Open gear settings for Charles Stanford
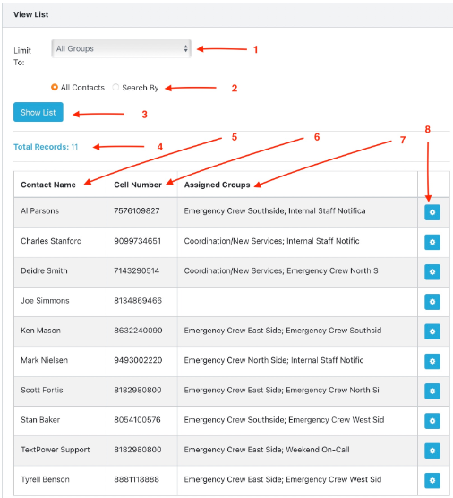The width and height of the screenshot is (453, 498). 432,242
